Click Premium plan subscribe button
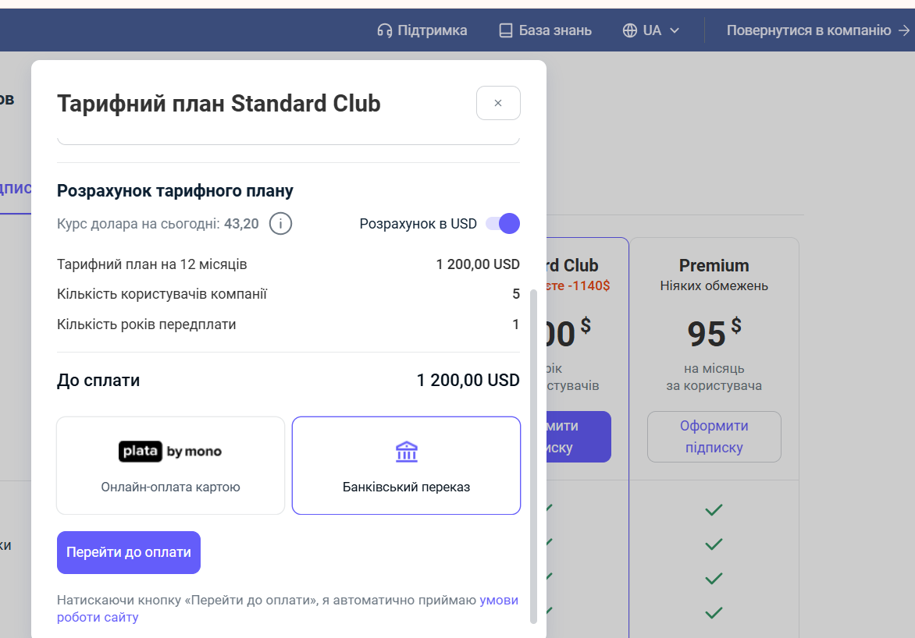The width and height of the screenshot is (915, 638). pos(714,437)
